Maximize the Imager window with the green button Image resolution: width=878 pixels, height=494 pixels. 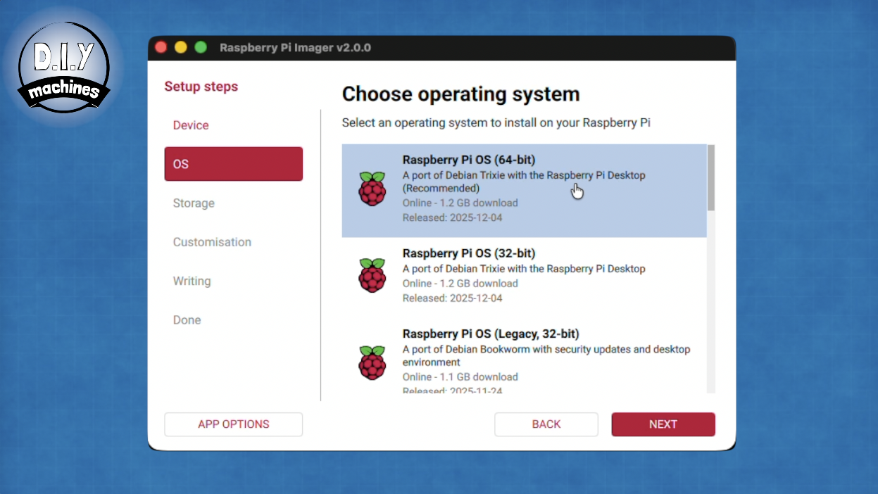[201, 47]
